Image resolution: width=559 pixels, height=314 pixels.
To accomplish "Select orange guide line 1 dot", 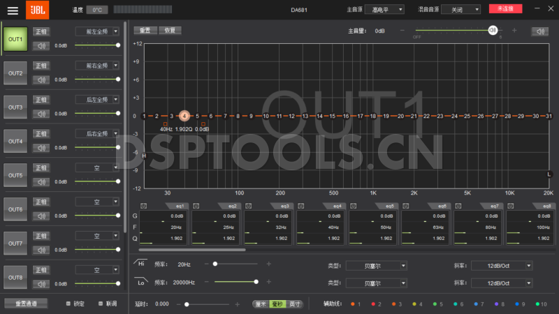I will coord(353,304).
